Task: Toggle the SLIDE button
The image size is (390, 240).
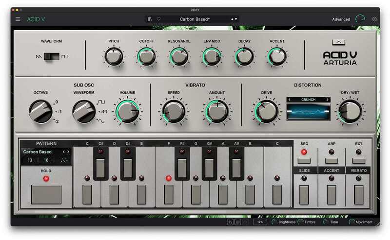Action: (x=304, y=195)
